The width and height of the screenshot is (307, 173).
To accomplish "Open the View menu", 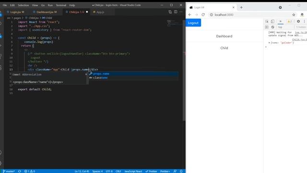I will [35, 5].
